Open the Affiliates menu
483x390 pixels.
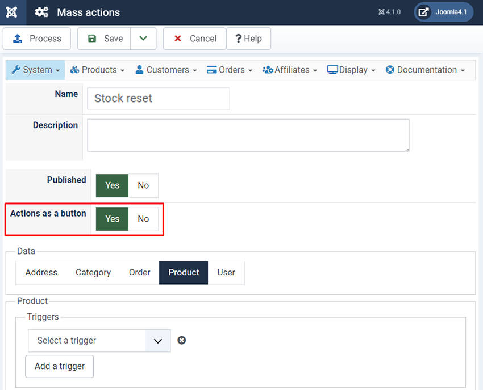[290, 70]
